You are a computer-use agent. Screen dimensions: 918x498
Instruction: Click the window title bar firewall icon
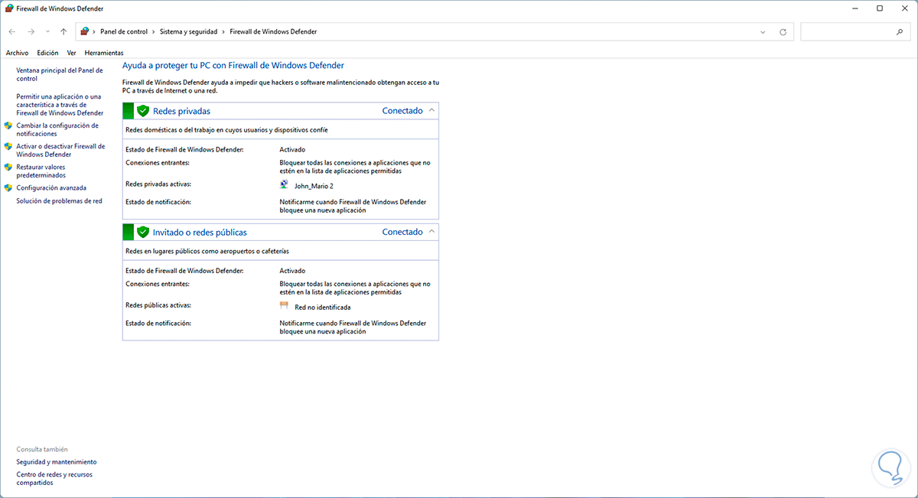pos(8,8)
